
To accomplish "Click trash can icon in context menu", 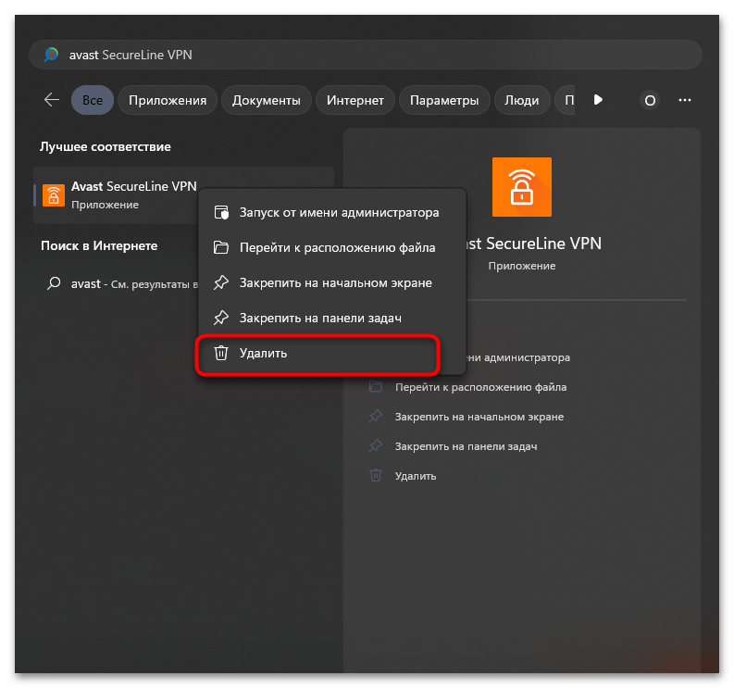I will pyautogui.click(x=221, y=353).
